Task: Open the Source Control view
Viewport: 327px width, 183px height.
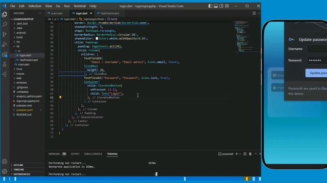Action: click(5, 34)
